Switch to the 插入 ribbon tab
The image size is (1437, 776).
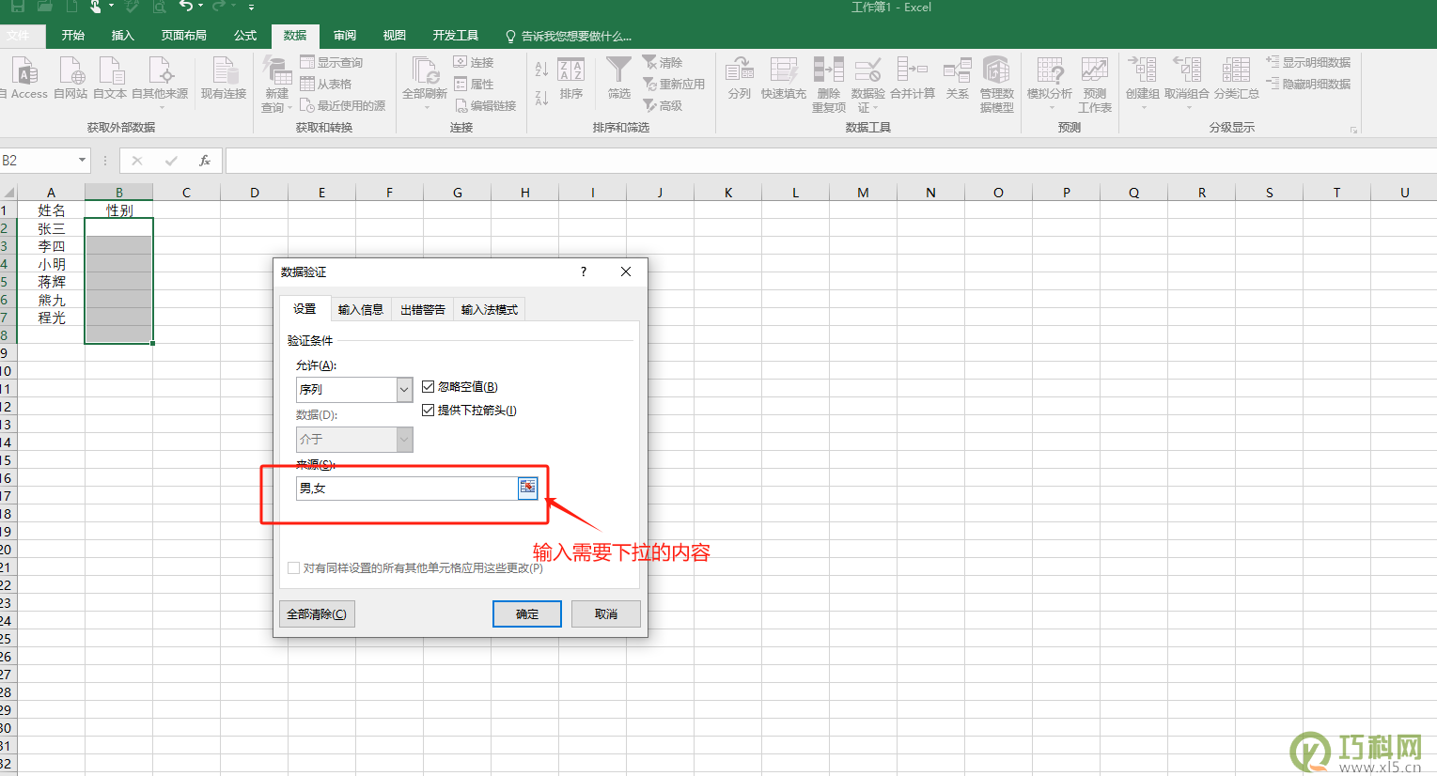point(123,36)
